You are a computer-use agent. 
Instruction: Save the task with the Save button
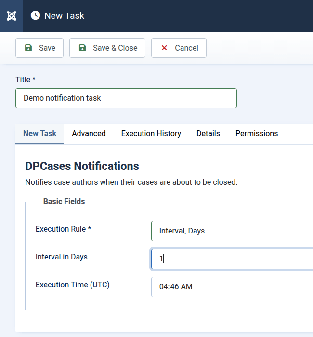39,48
